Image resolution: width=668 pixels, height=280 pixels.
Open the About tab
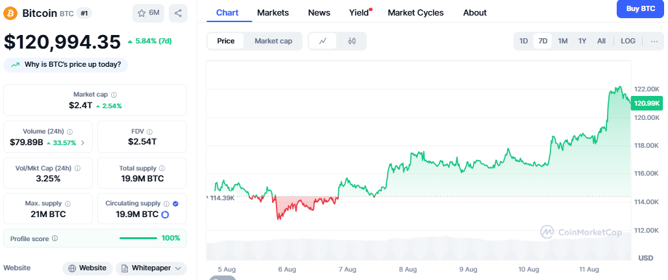pos(475,13)
